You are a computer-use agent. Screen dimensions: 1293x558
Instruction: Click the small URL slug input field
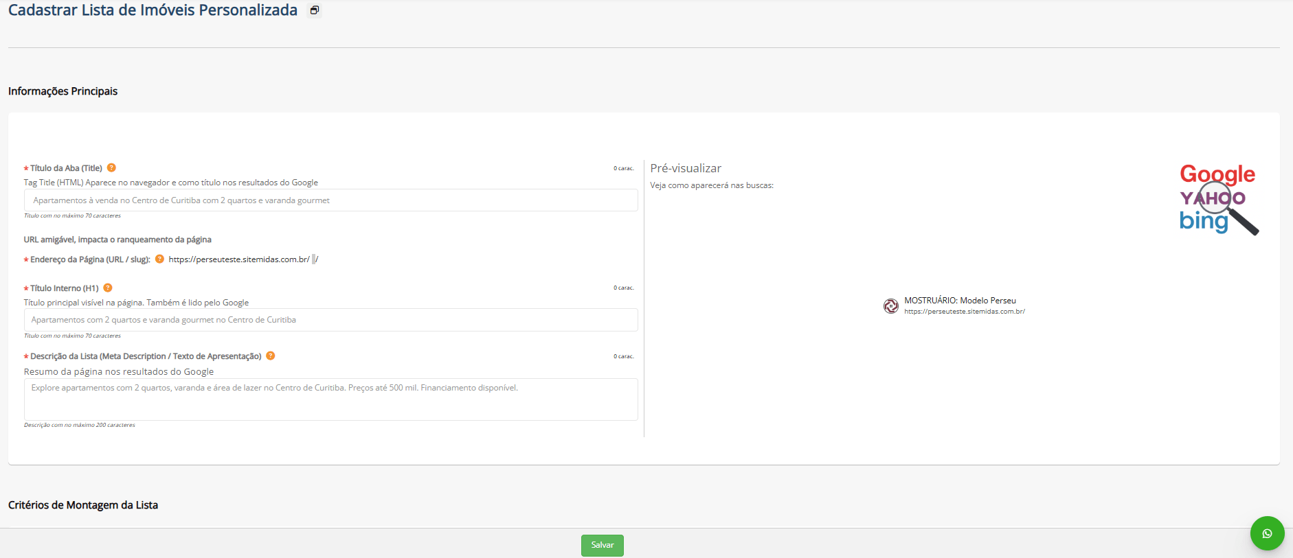point(314,259)
